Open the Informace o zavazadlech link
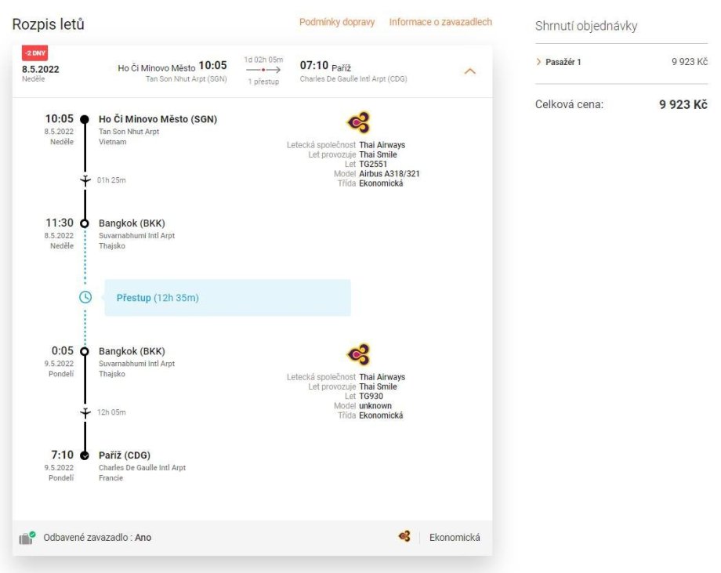Image resolution: width=721 pixels, height=573 pixels. [440, 22]
